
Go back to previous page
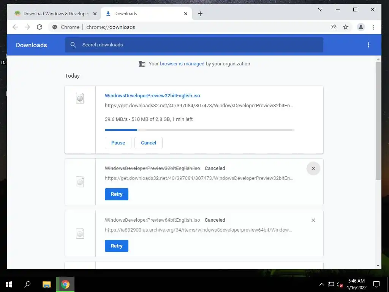tap(15, 27)
